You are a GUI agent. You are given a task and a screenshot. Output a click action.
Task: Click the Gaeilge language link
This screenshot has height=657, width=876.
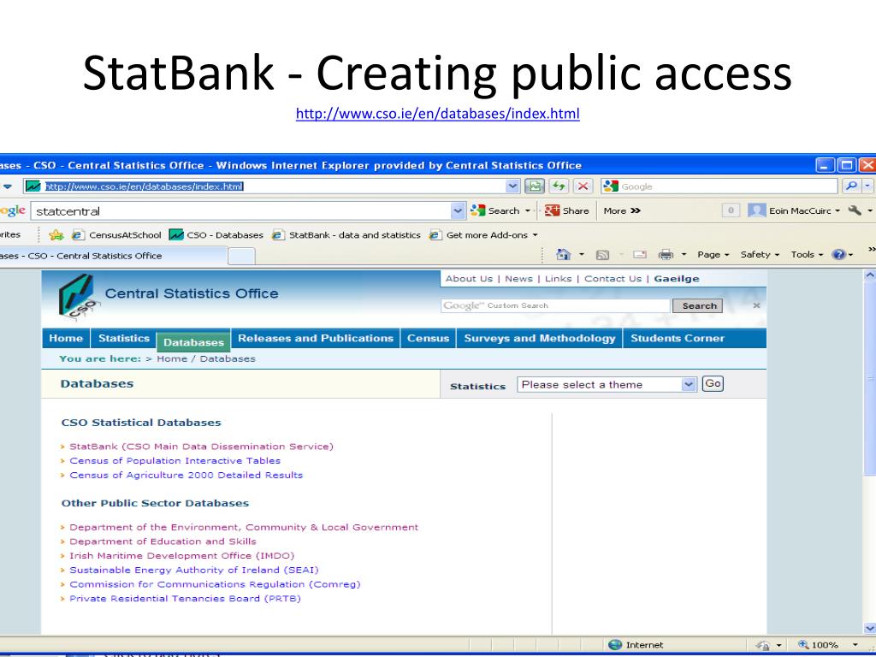[x=677, y=279]
